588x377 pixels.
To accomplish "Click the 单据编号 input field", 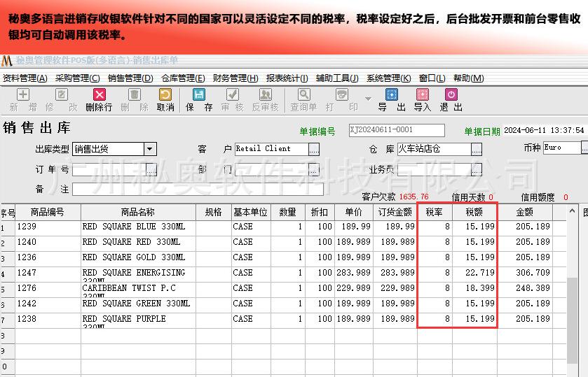I will coord(397,130).
